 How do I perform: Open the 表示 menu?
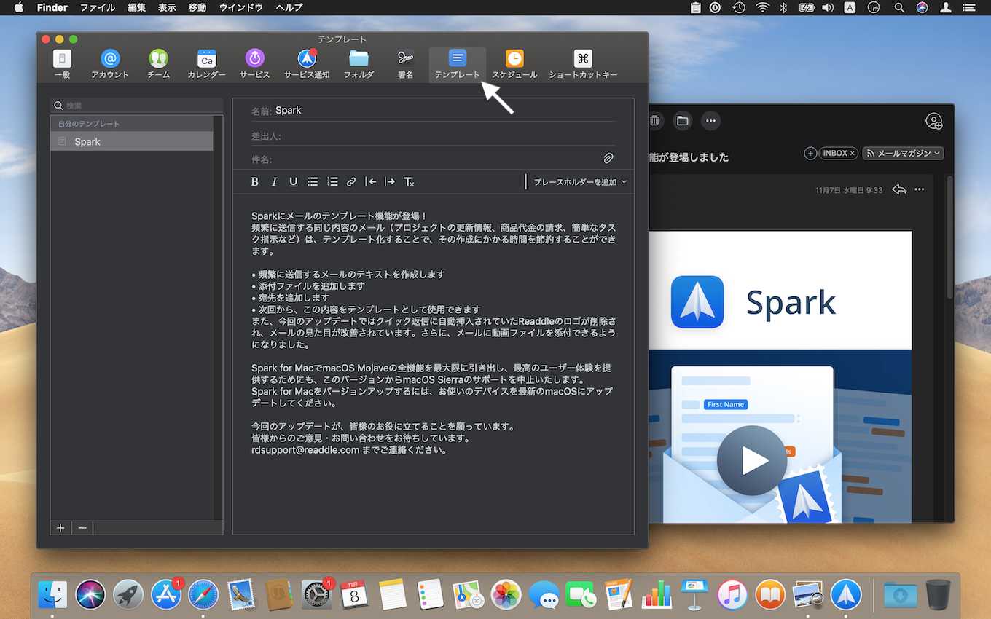click(x=167, y=7)
